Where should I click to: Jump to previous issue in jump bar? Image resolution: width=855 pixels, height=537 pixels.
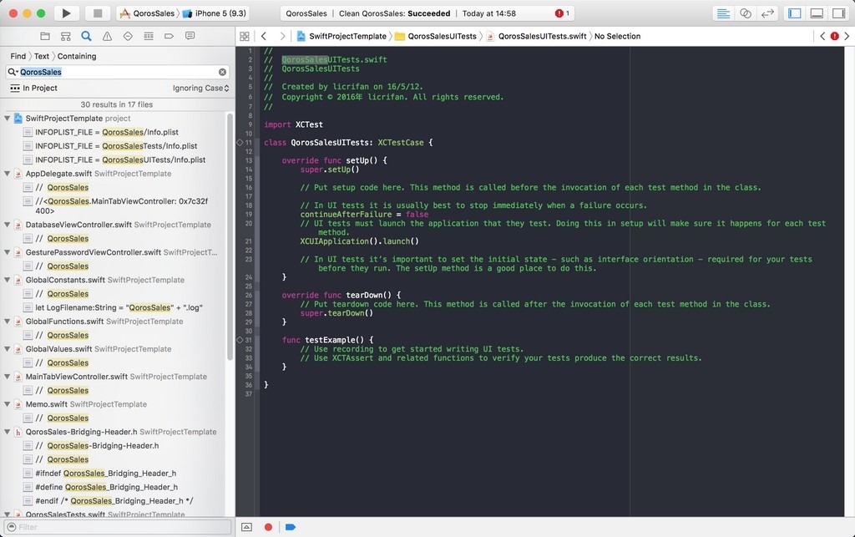tap(822, 36)
